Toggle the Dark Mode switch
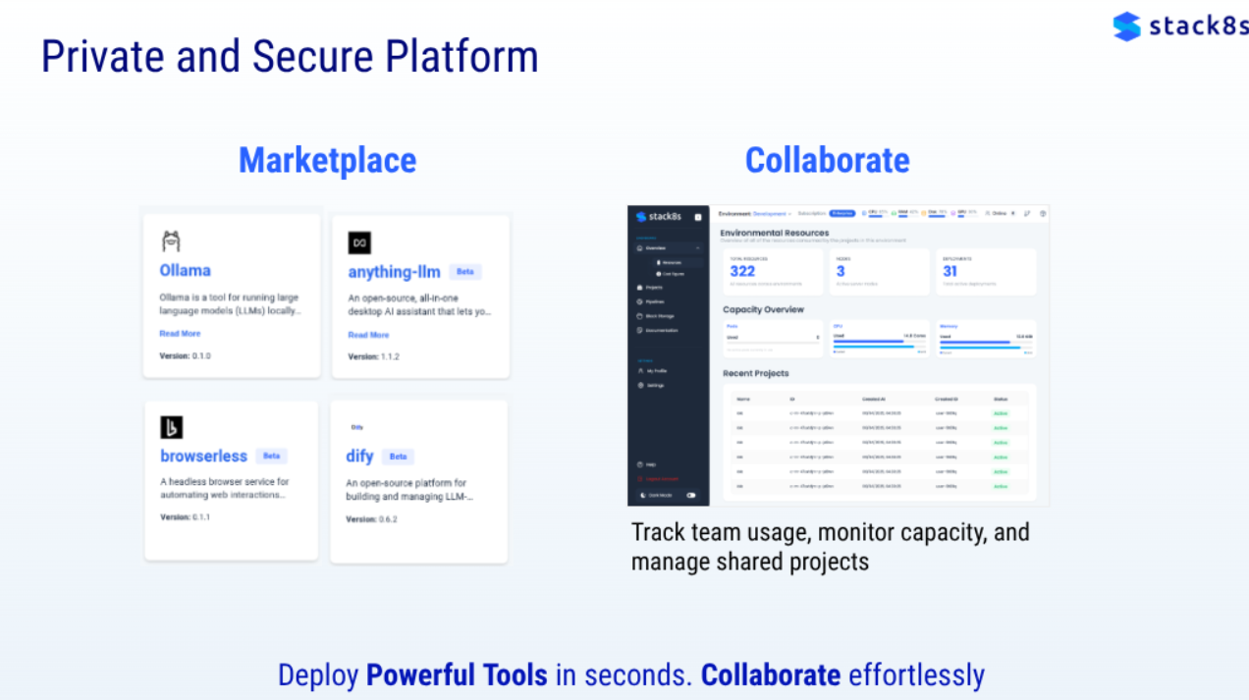The image size is (1249, 700). [x=691, y=495]
